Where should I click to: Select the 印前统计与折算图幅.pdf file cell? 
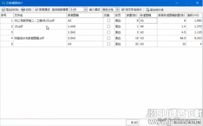[x=40, y=38]
